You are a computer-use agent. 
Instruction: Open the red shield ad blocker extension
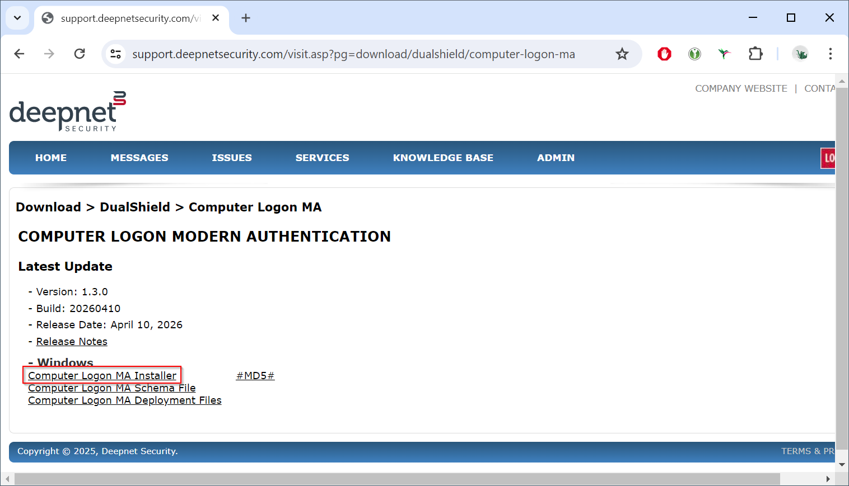click(664, 54)
